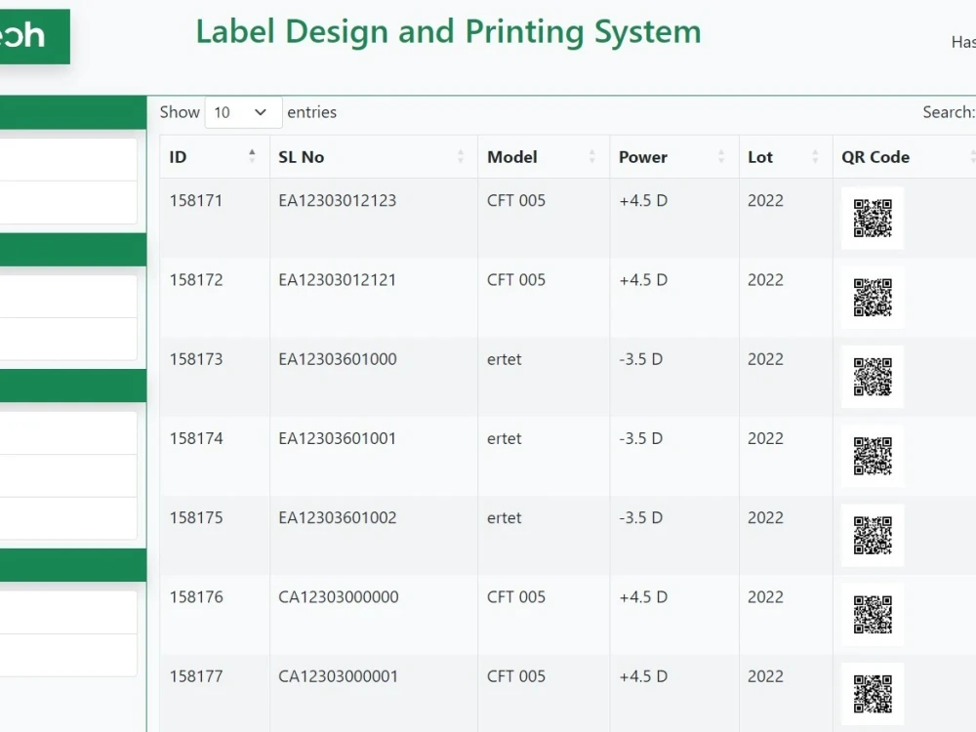Open the QR code for ID 158171
The width and height of the screenshot is (976, 732).
pos(872,219)
